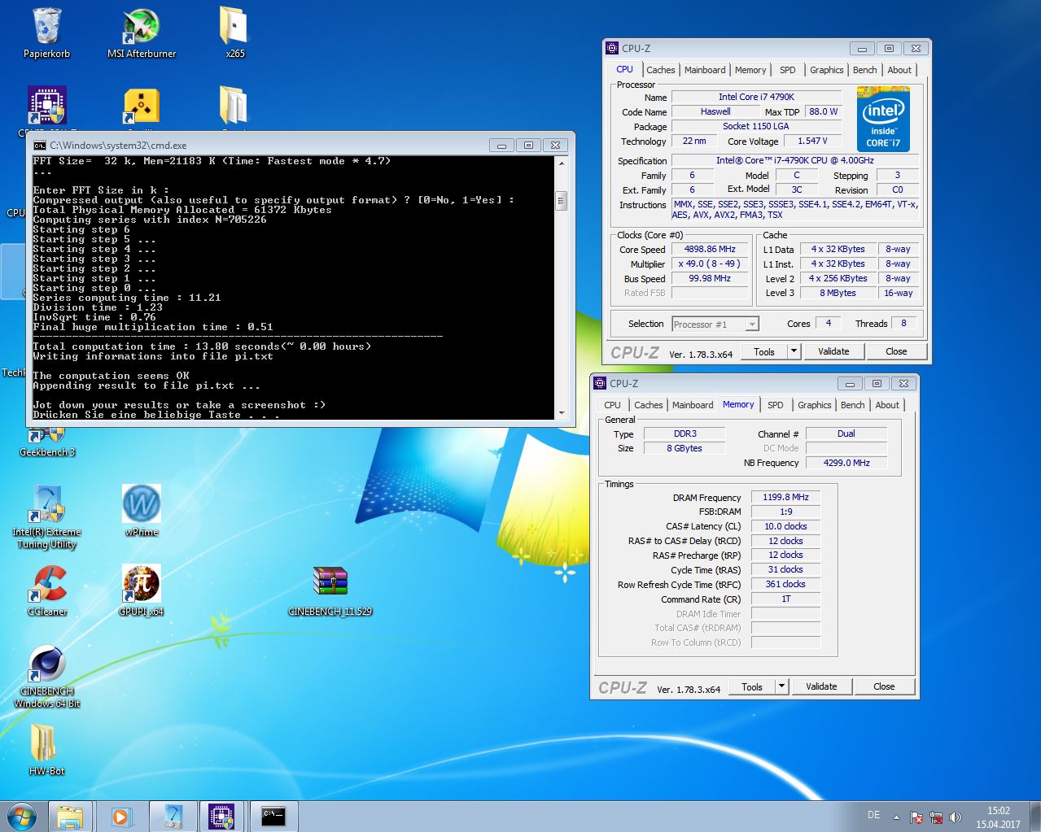The image size is (1041, 832).
Task: Click Tools button in upper CPU-Z
Action: coord(764,351)
